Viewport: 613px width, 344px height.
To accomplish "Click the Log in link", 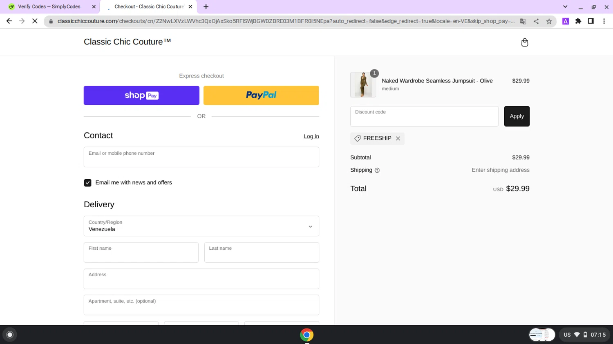I will click(311, 136).
